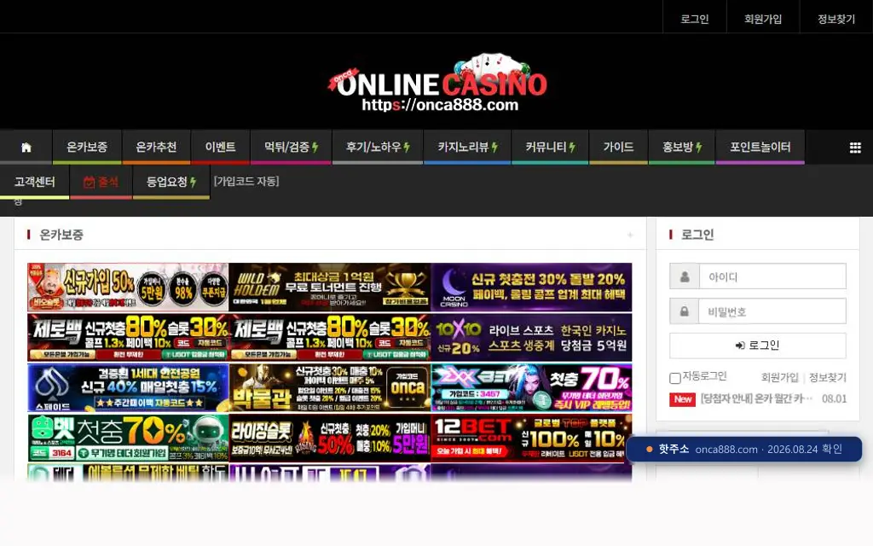Toggle the 자동로그인 checkbox
Screen dimensions: 873x546
(x=675, y=378)
